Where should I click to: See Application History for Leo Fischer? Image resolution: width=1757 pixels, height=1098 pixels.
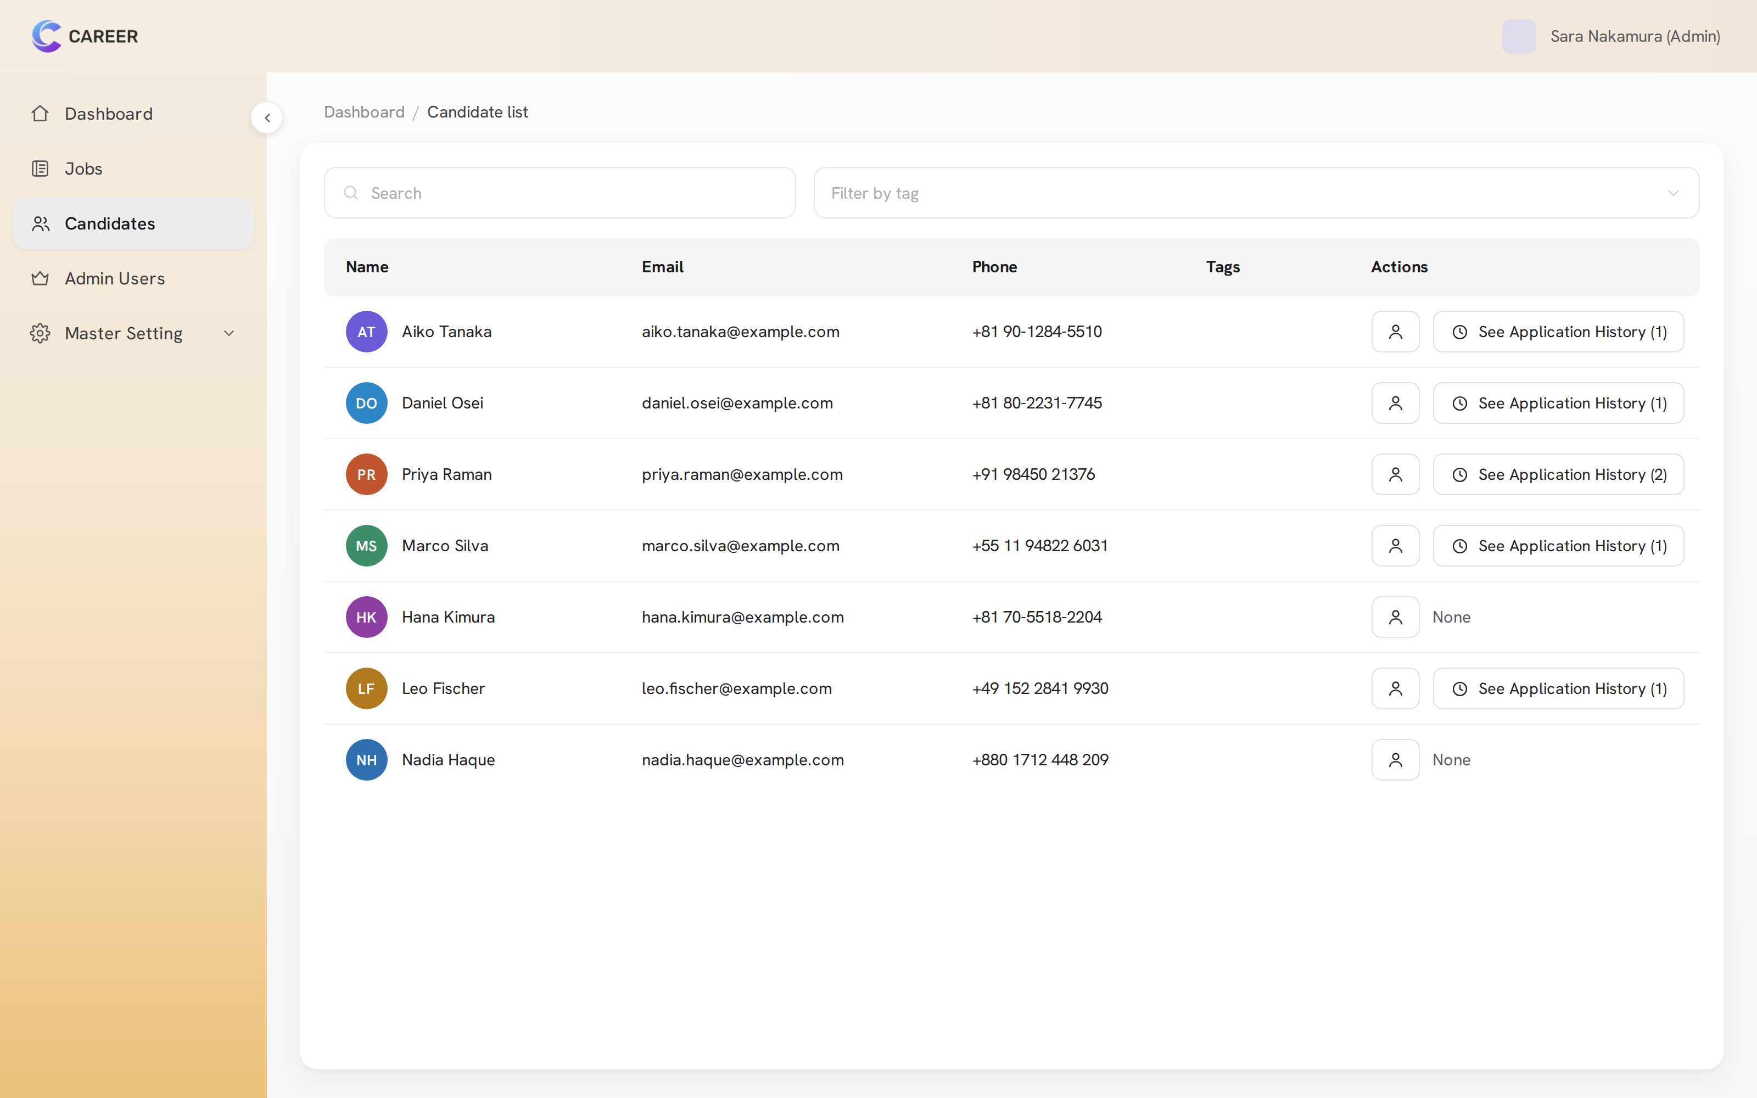click(1558, 688)
